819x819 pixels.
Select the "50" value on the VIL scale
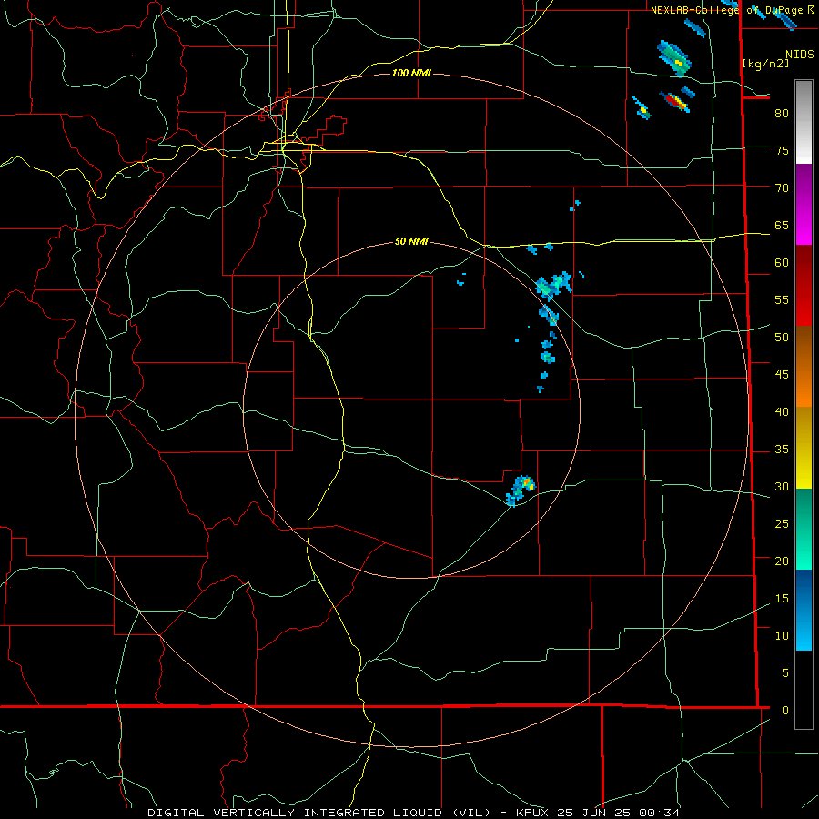click(782, 338)
